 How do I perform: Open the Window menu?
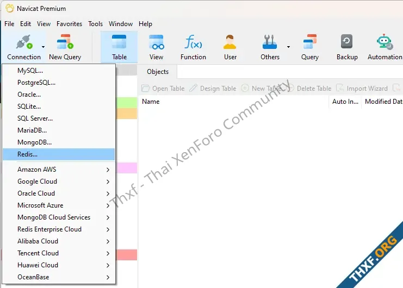[121, 24]
